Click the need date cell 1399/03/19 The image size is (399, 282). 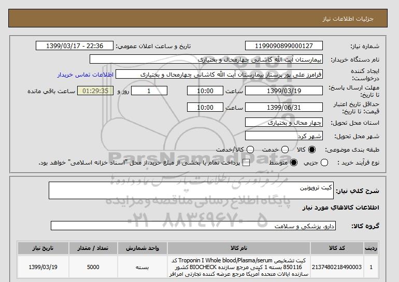tap(43, 267)
